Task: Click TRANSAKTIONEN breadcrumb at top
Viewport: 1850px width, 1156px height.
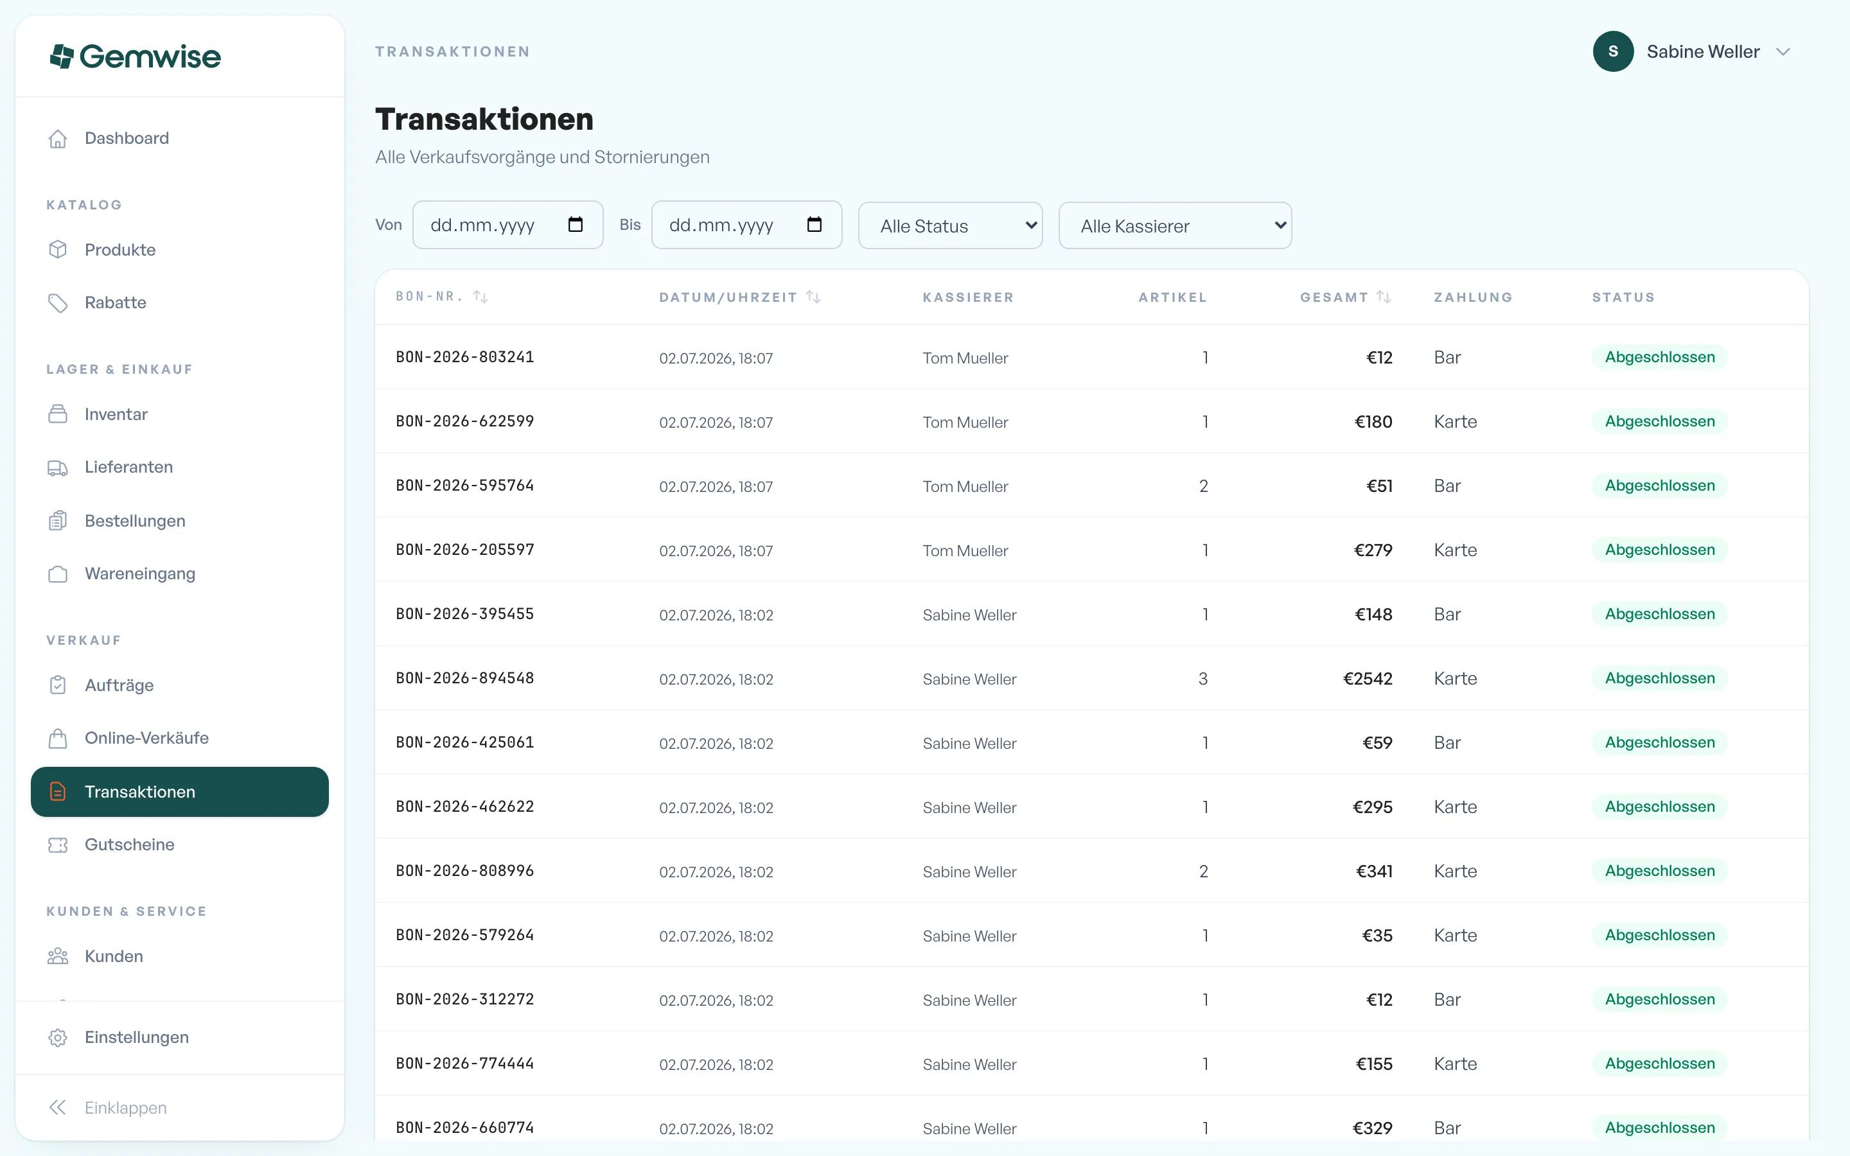Action: click(453, 51)
